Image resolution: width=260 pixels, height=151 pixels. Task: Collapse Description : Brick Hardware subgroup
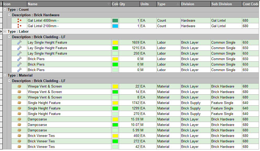[x=9, y=15]
